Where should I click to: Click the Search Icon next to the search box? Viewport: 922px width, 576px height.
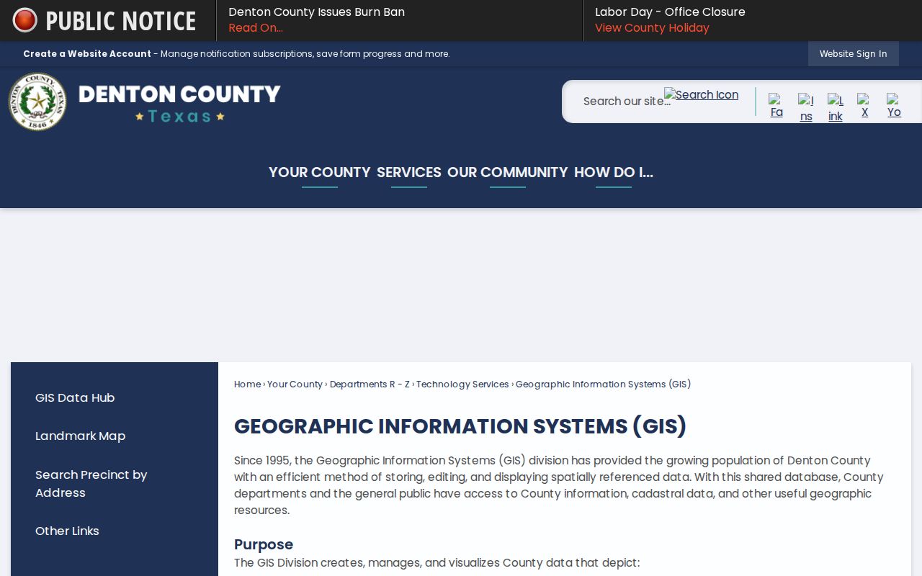701,94
